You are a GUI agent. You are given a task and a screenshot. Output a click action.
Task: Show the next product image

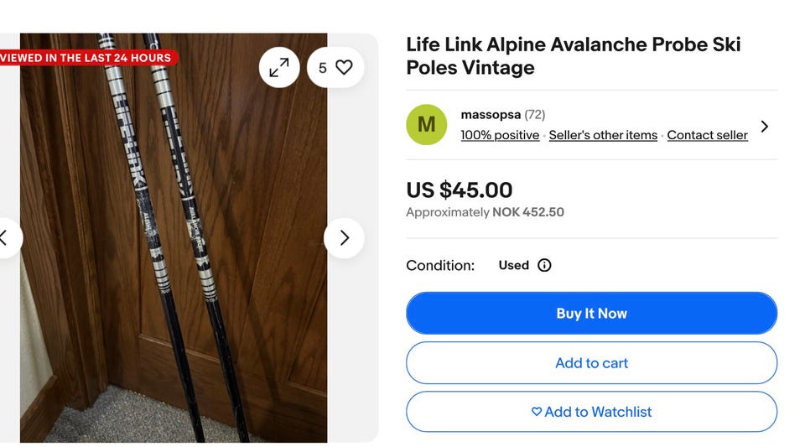click(x=344, y=238)
